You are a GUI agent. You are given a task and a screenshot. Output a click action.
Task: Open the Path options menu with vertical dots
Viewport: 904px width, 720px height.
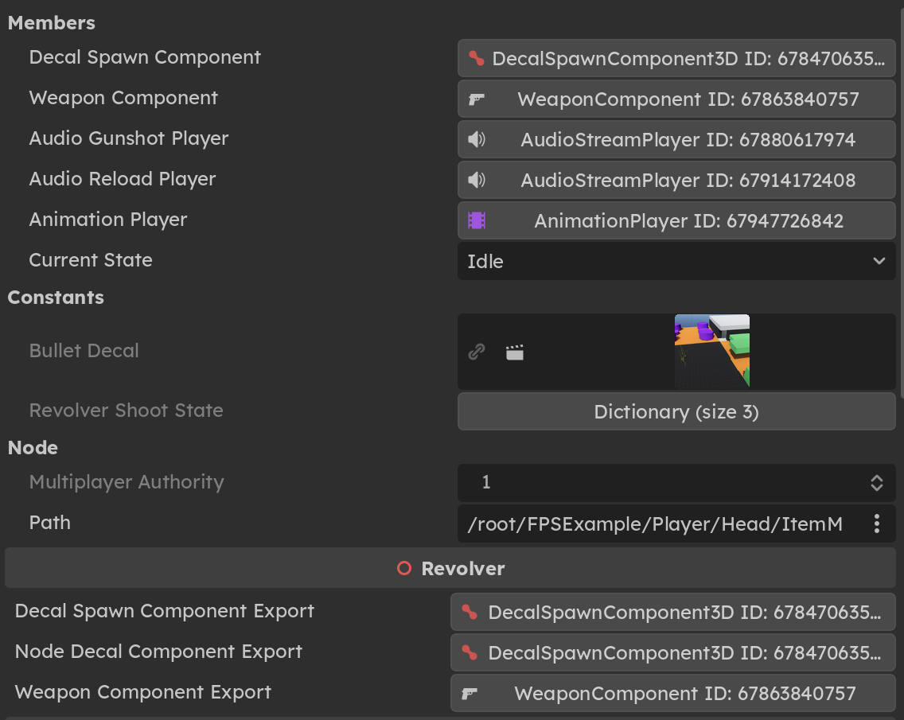tap(876, 523)
